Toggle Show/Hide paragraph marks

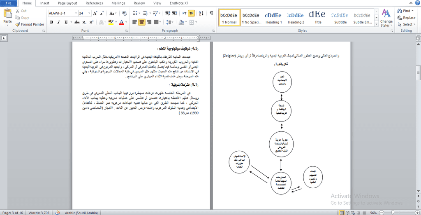point(212,13)
